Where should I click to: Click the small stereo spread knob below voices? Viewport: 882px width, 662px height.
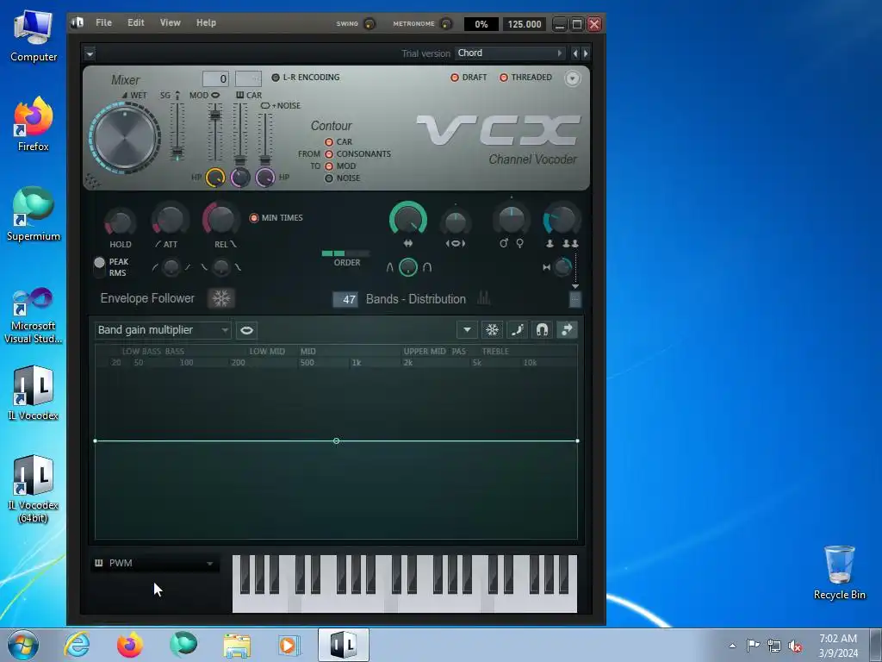click(x=562, y=267)
